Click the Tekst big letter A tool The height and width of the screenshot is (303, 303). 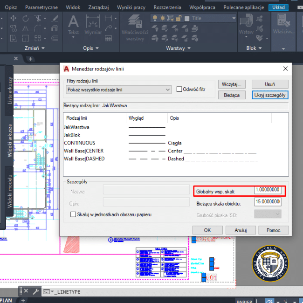pos(74,21)
